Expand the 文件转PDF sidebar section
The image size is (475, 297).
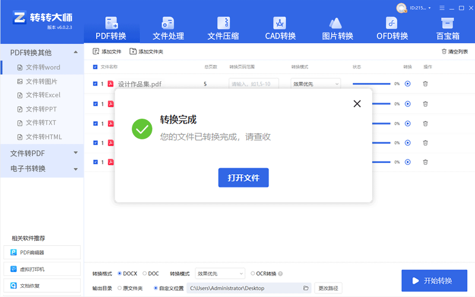(x=75, y=153)
